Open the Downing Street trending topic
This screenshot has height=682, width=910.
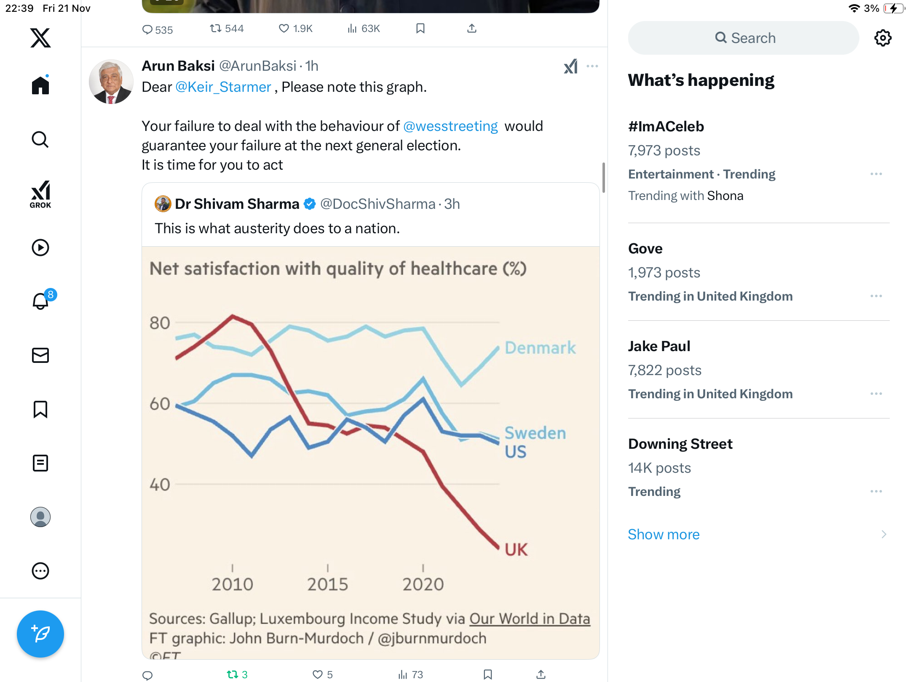tap(680, 444)
